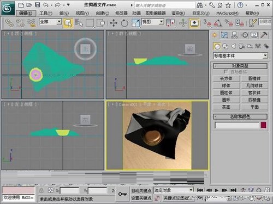Click the Use Pivot Point Center icon
Screen dimensions: 273x204
(x=170, y=23)
